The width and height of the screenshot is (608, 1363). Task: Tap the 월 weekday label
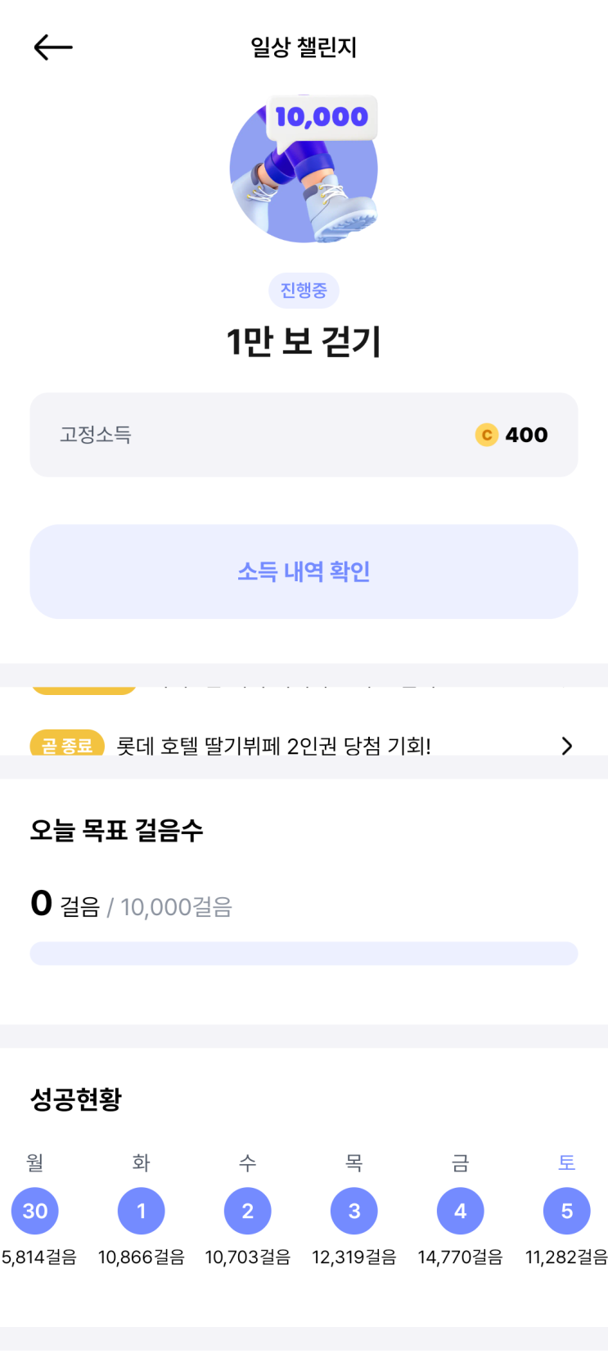point(35,1162)
